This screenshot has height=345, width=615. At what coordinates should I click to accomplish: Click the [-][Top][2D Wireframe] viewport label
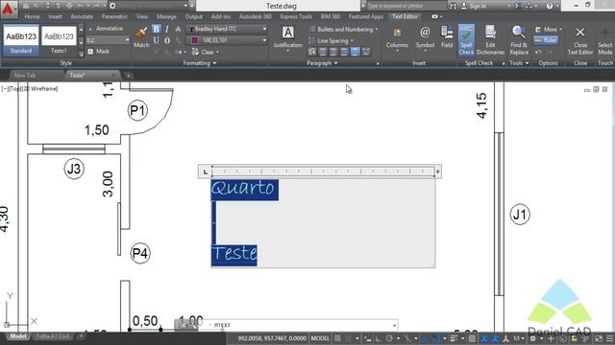coord(30,89)
